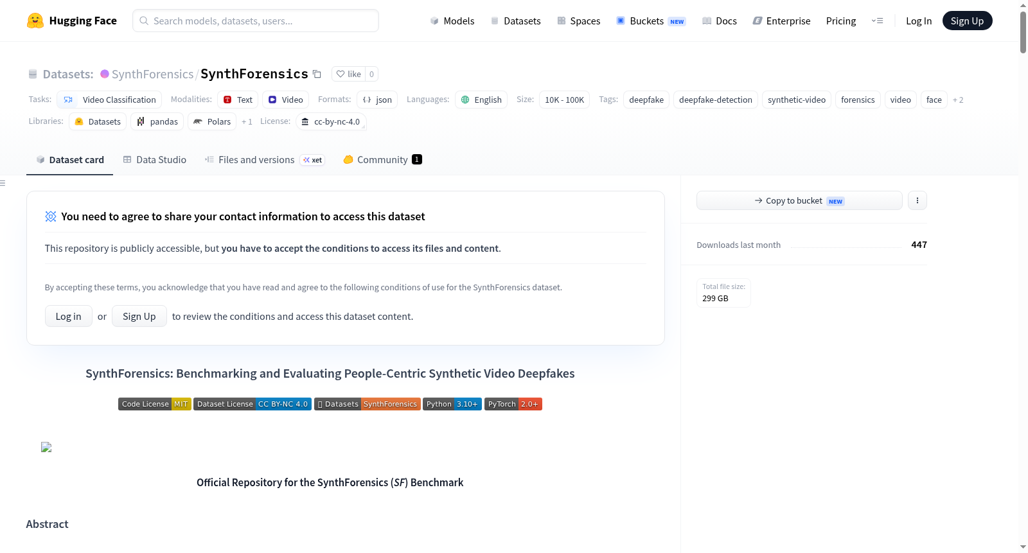The height and width of the screenshot is (553, 1028).
Task: Switch to Files and versions tab
Action: [x=265, y=160]
